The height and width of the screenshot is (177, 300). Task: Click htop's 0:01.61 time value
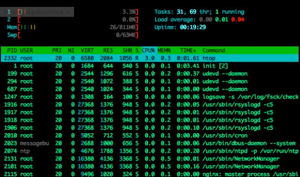(188, 58)
